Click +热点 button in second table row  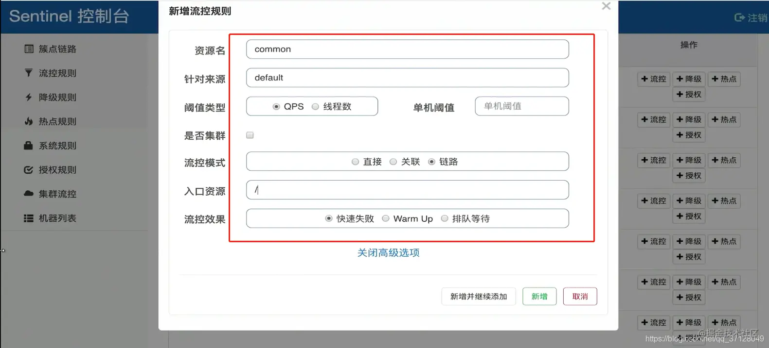(724, 119)
